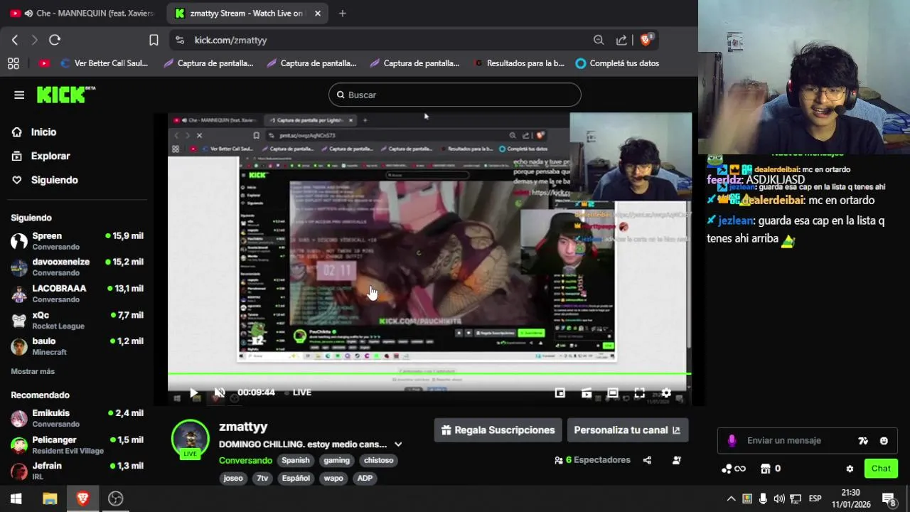Open File Explorer from taskbar

(50, 498)
